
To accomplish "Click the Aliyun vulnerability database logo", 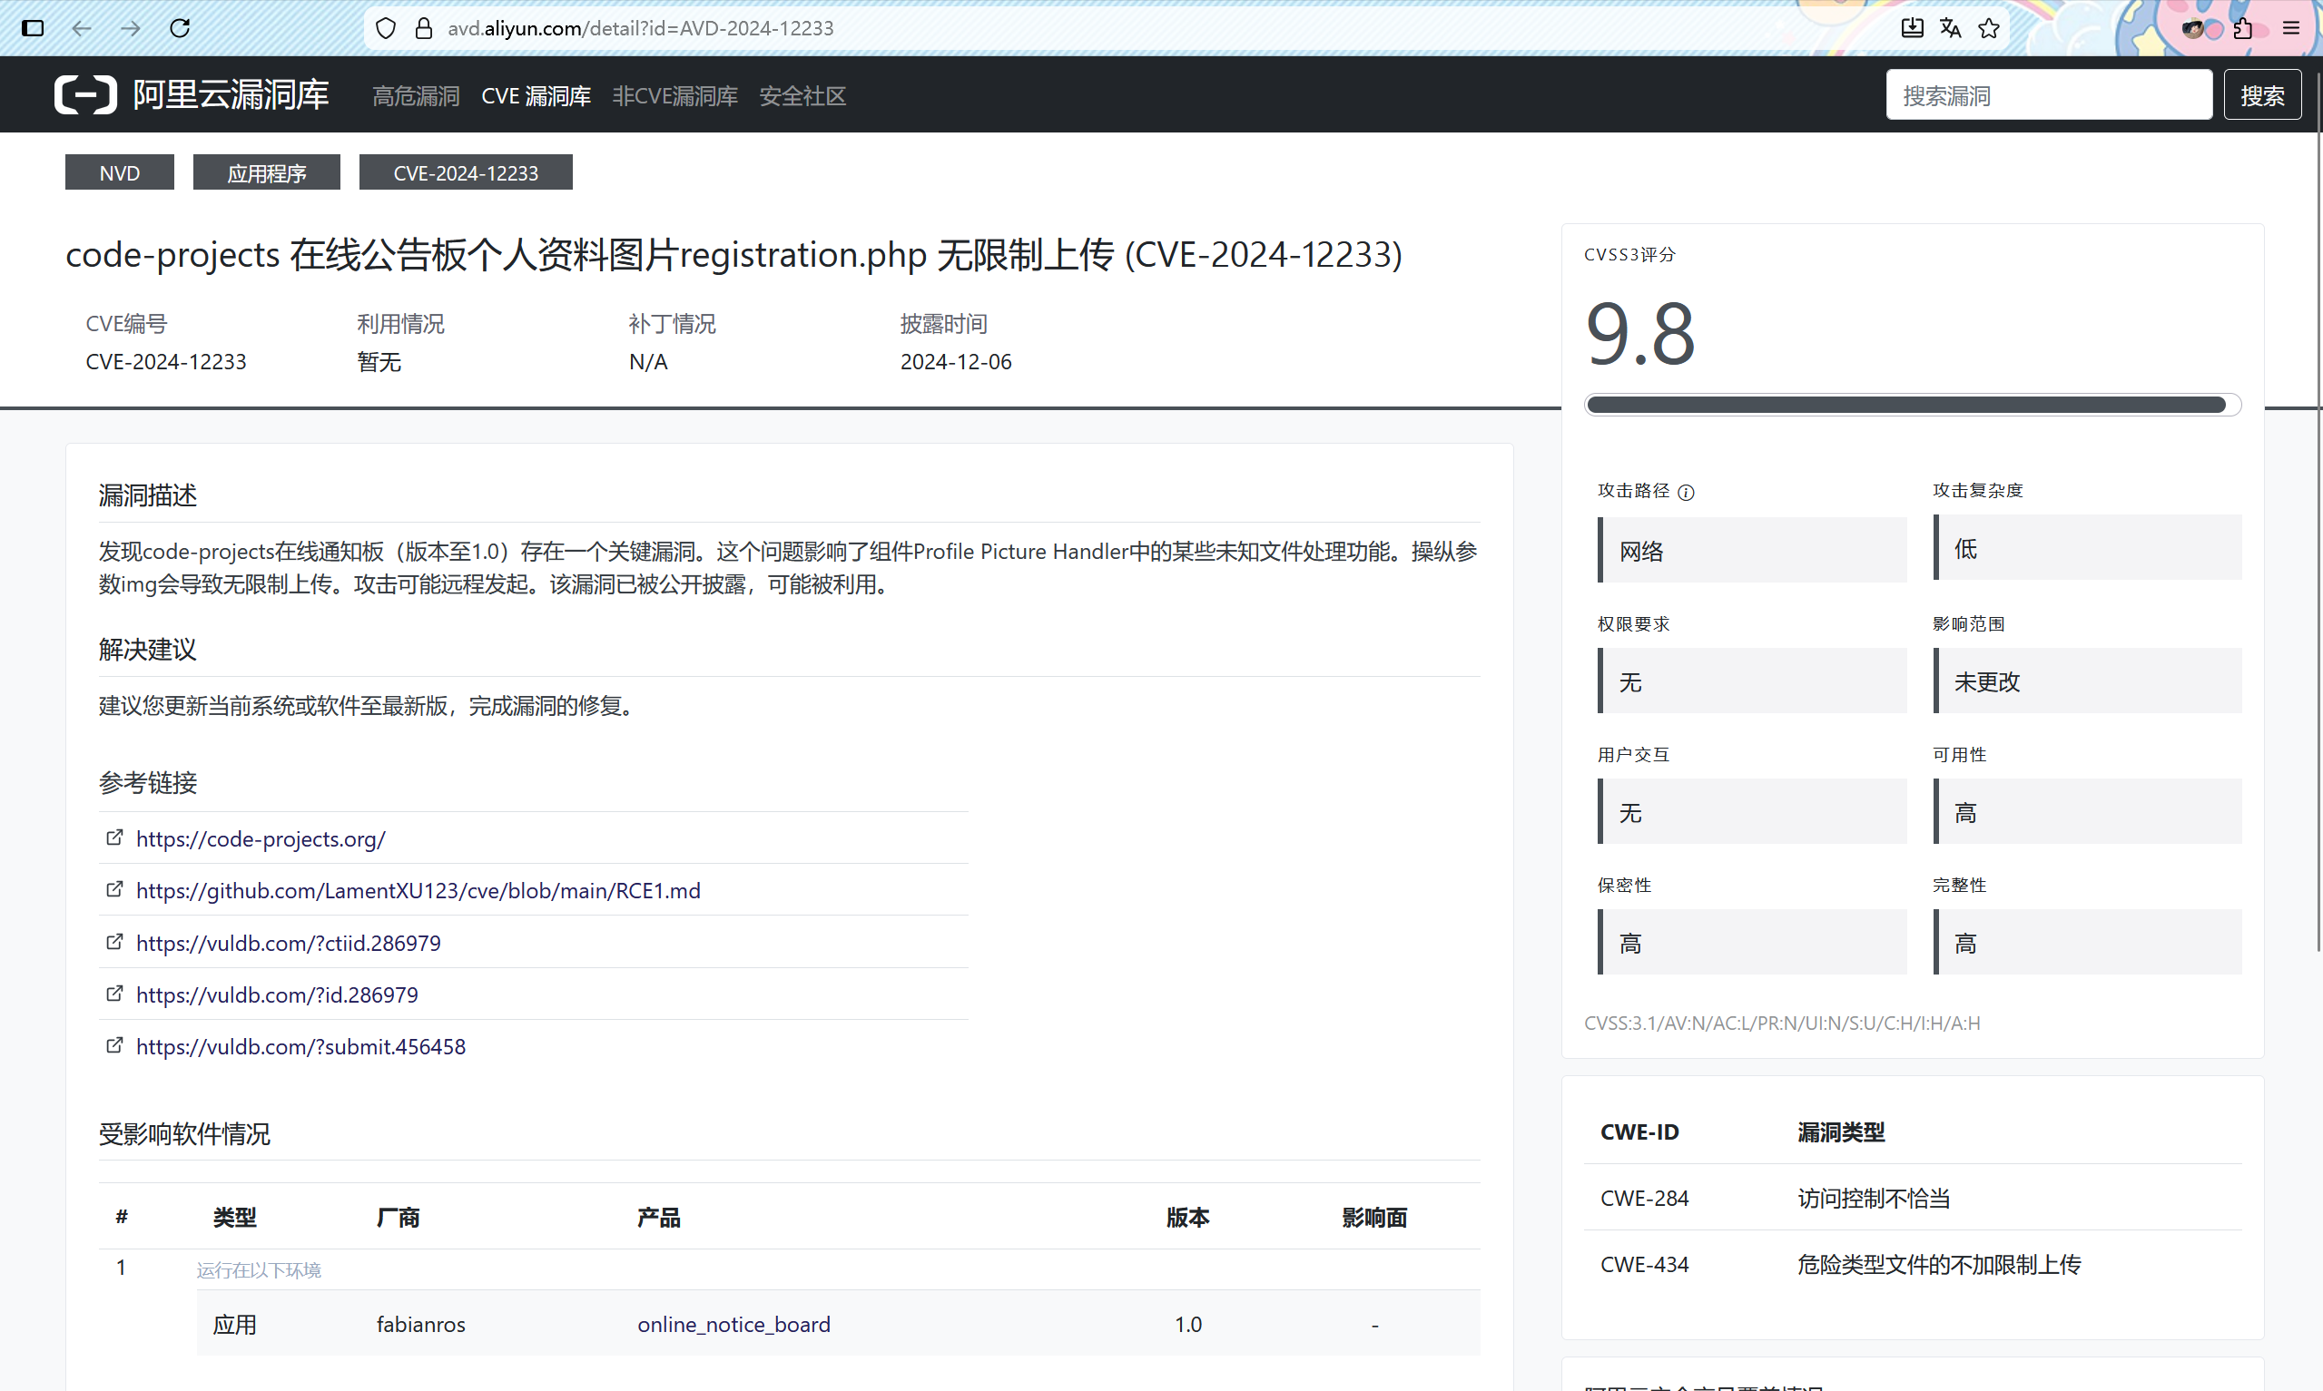I will tap(192, 94).
